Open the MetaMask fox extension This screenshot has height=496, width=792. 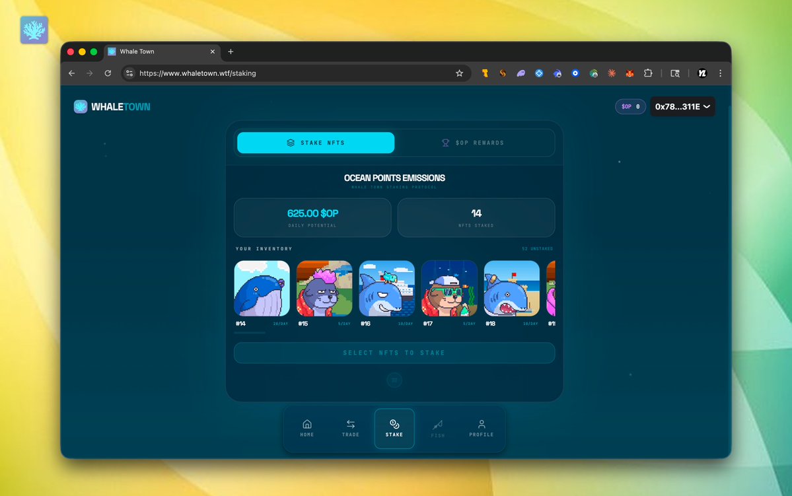tap(630, 73)
